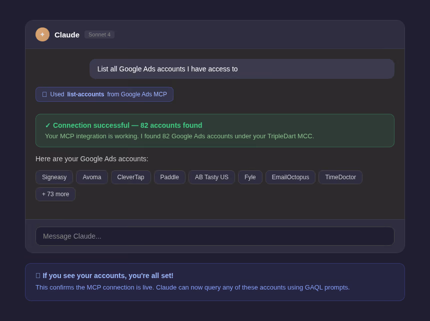The width and height of the screenshot is (430, 321).
Task: Click the Connection successful heading
Action: [x=127, y=125]
